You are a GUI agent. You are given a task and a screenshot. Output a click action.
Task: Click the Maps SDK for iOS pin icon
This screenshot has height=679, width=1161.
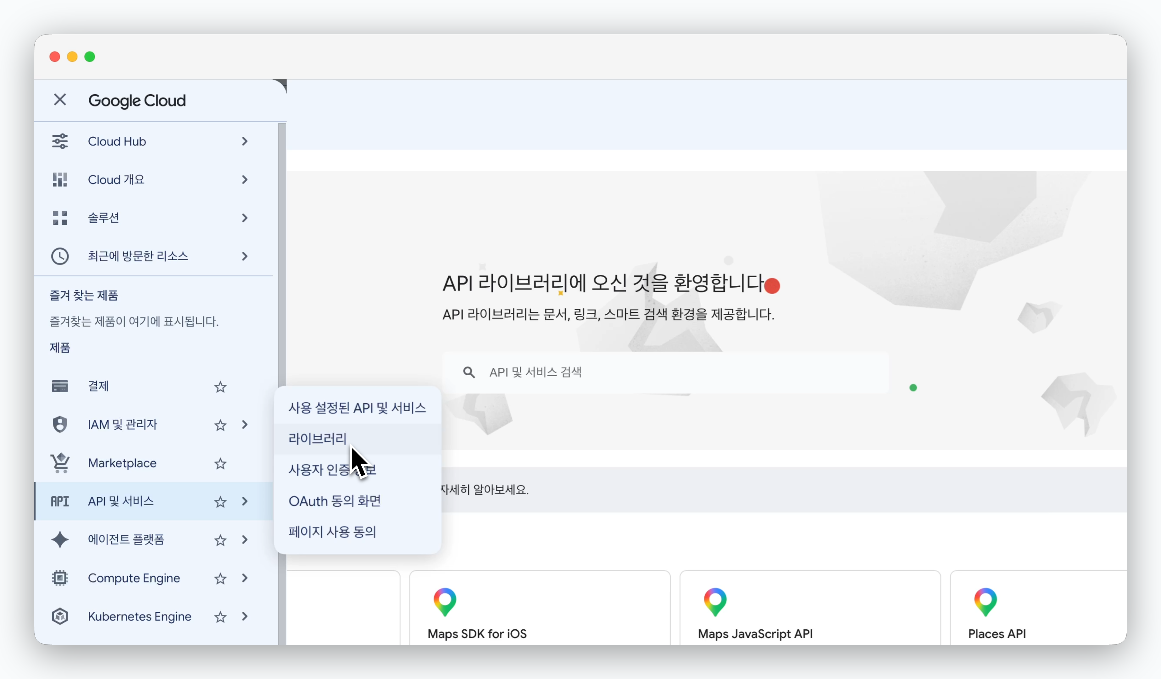coord(445,602)
